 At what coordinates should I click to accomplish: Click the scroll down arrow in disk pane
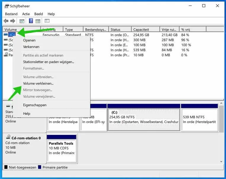[221, 162]
